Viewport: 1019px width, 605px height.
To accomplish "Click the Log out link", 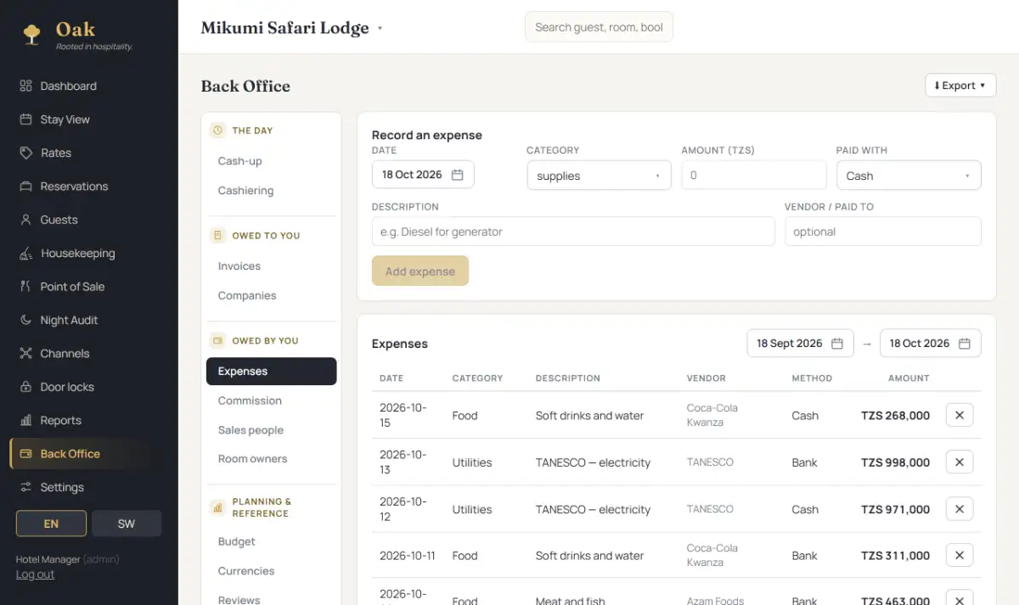I will [x=35, y=574].
